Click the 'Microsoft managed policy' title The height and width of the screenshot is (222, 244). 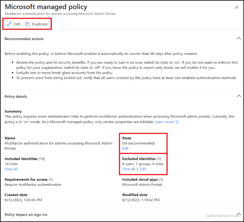(x=46, y=7)
